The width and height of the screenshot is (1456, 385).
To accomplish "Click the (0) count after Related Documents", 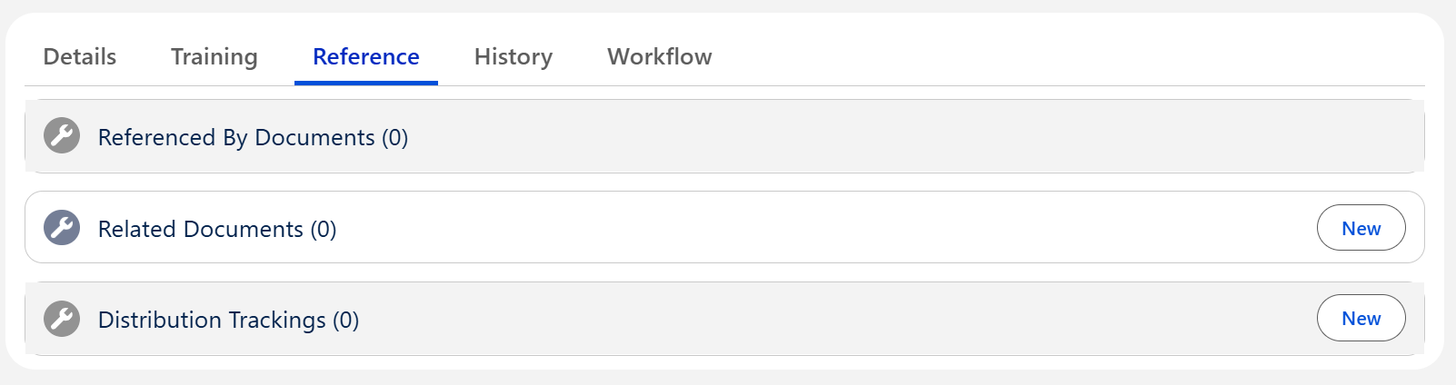I will (x=324, y=229).
